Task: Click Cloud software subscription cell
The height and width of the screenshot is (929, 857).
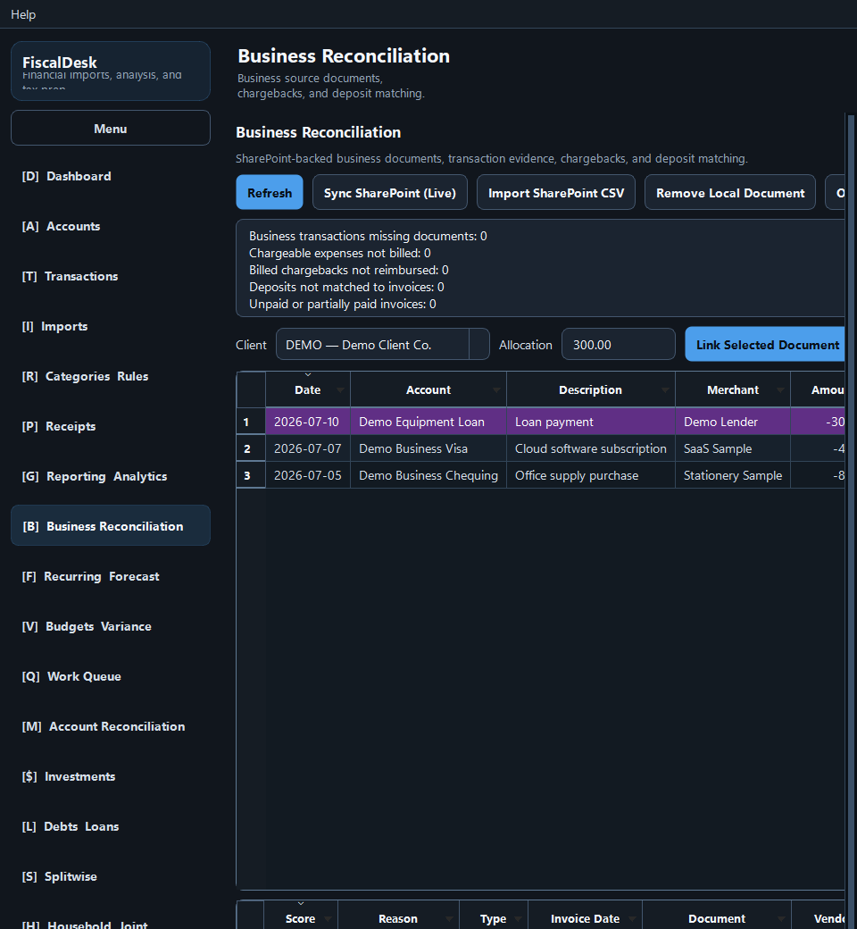Action: (x=590, y=448)
